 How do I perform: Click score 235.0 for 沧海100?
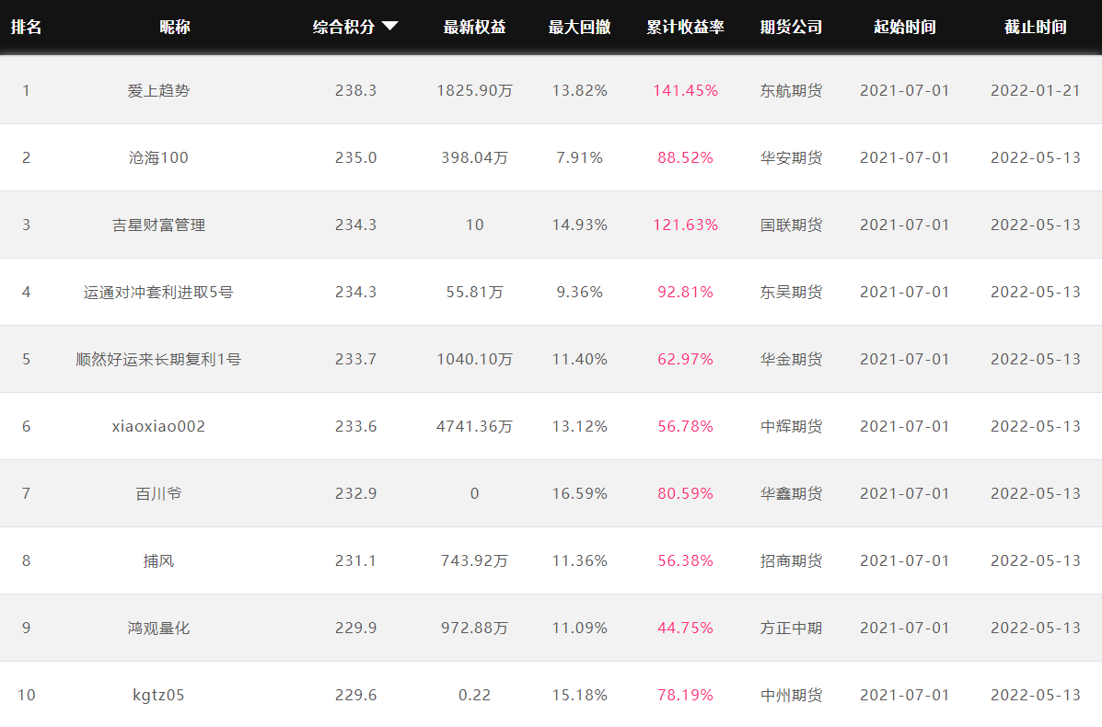pyautogui.click(x=355, y=157)
